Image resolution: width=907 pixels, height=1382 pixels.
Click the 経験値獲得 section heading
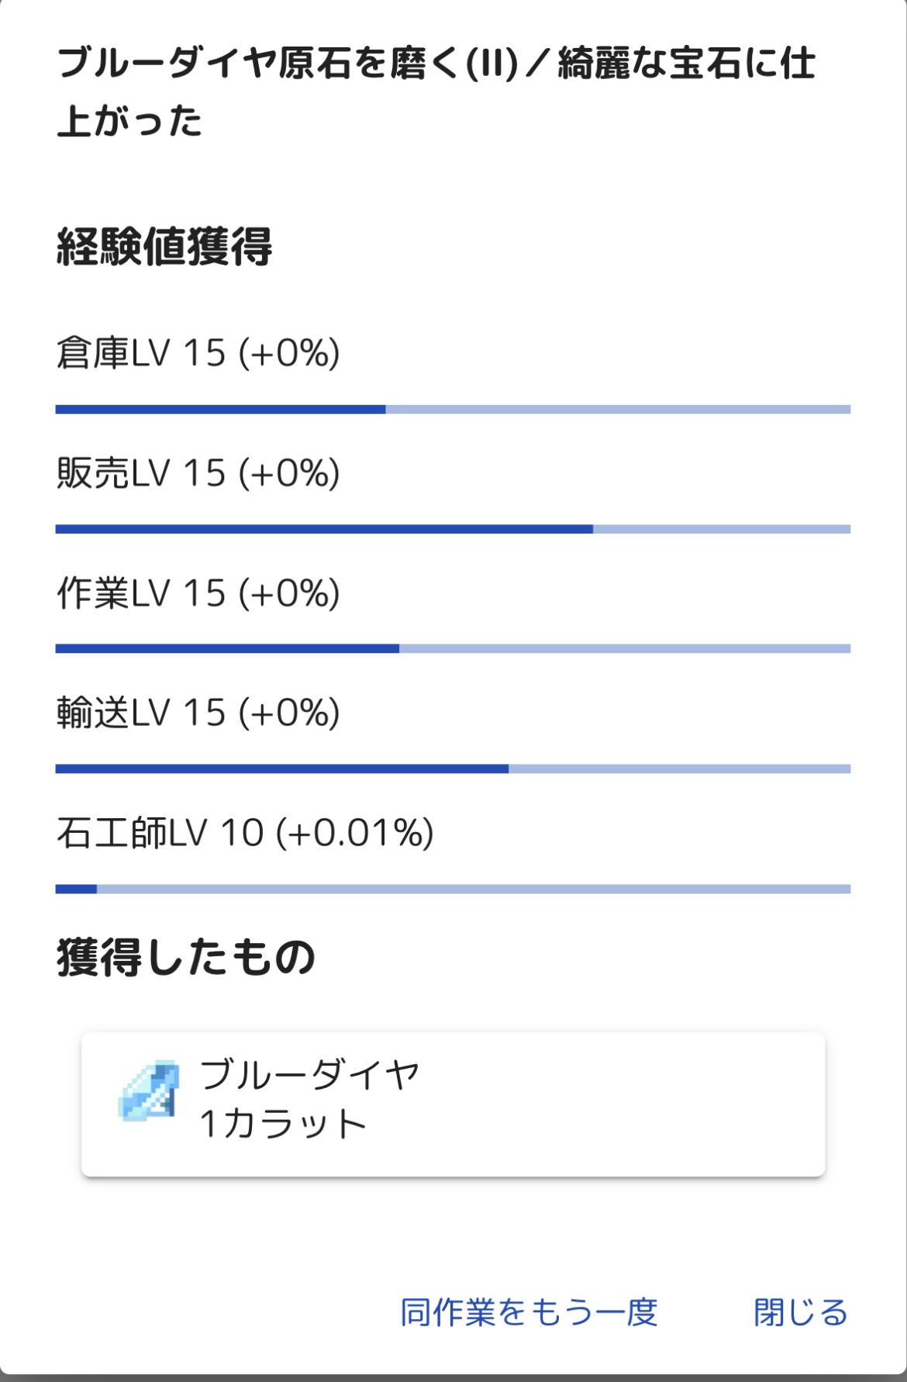point(164,247)
